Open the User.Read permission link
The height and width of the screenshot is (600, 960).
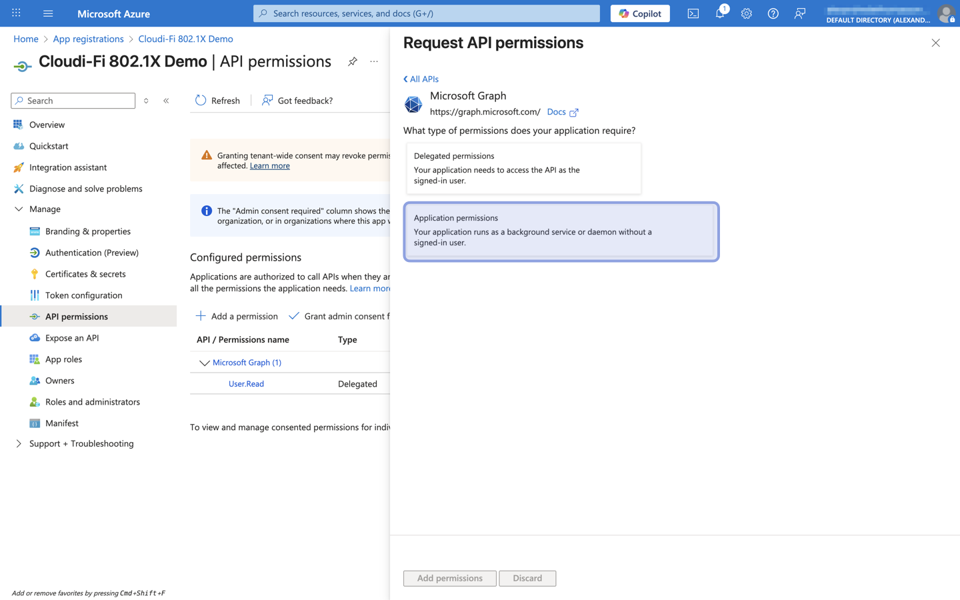pos(246,384)
